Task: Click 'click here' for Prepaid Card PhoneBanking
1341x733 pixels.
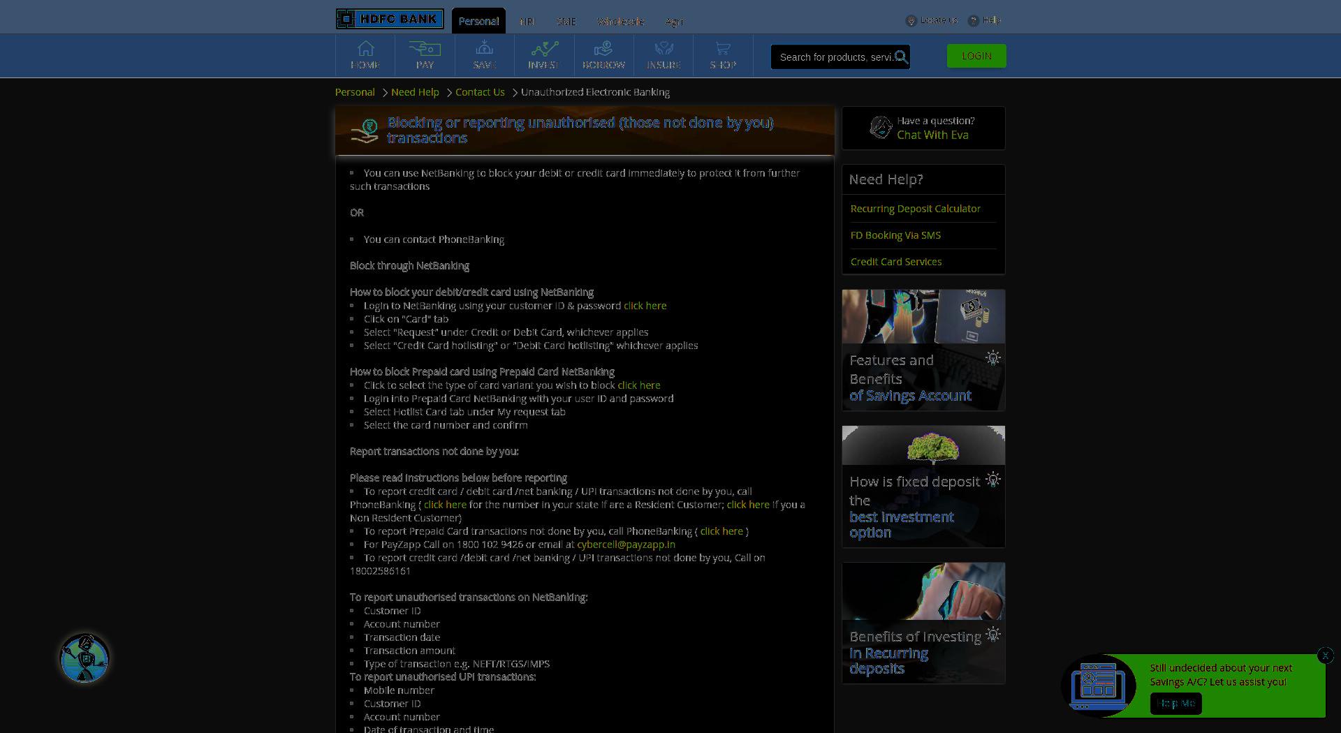Action: (721, 531)
